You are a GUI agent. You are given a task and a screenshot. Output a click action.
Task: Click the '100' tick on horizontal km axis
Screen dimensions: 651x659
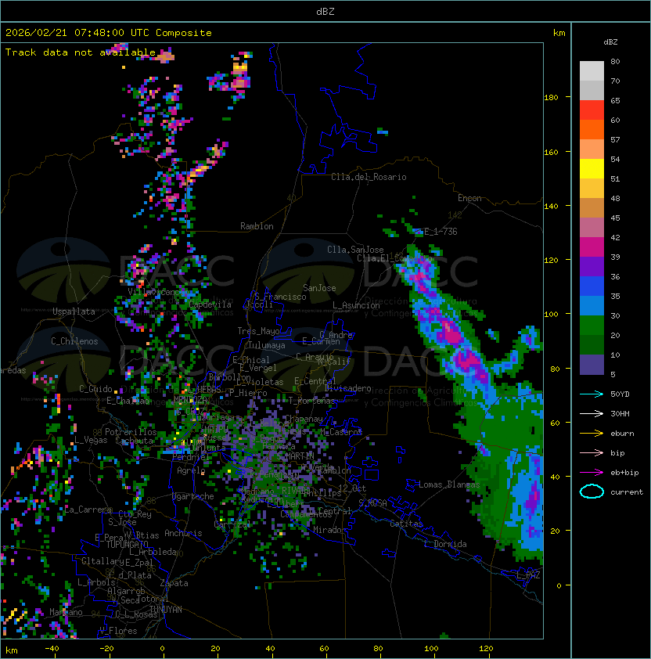[x=431, y=649]
